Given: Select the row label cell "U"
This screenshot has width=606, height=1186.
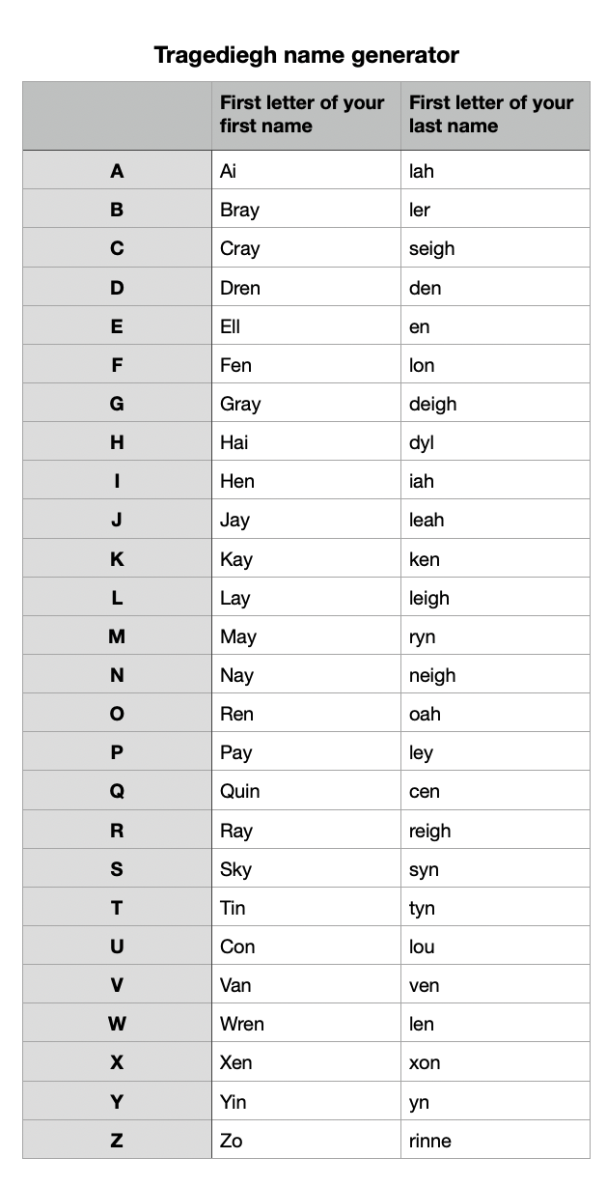Looking at the screenshot, I should click(117, 946).
